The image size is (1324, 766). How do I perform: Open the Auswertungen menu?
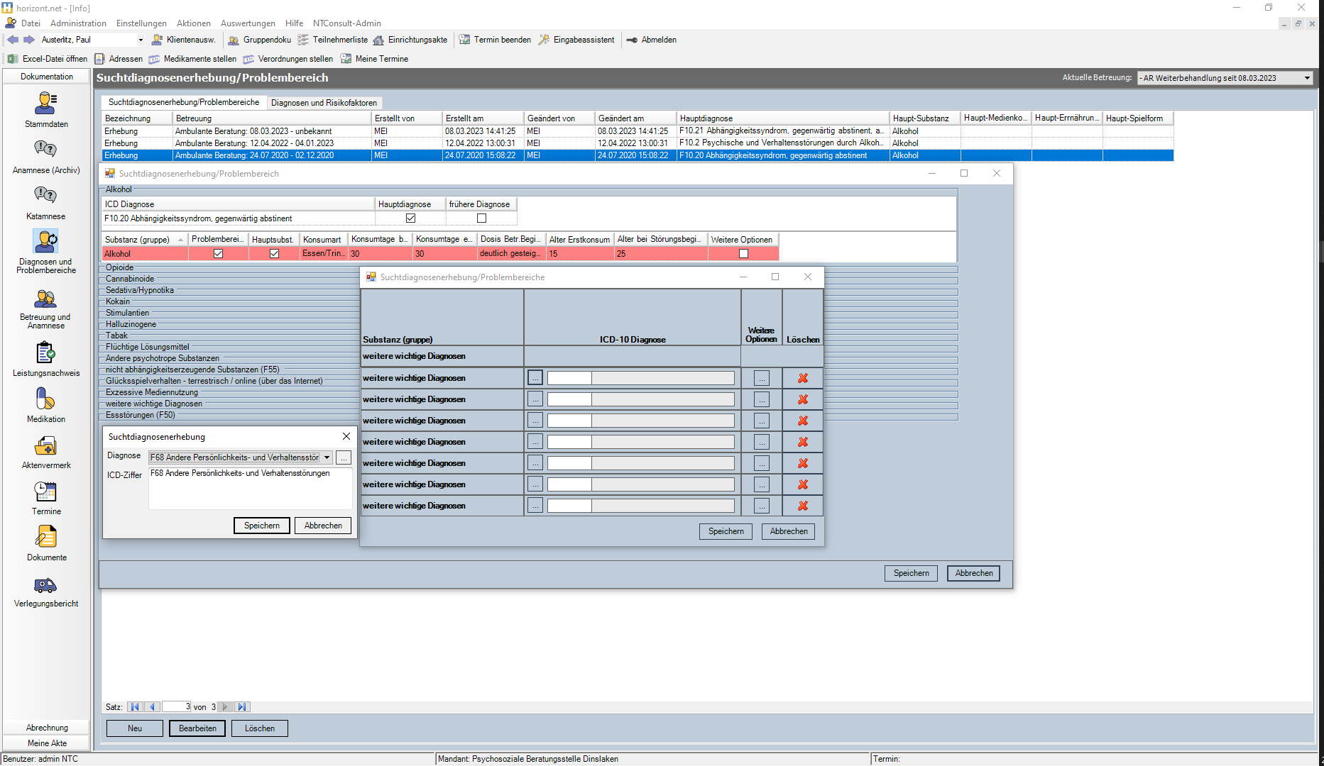pos(248,23)
